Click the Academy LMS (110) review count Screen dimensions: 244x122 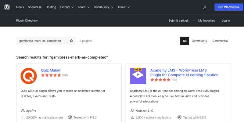point(174,80)
